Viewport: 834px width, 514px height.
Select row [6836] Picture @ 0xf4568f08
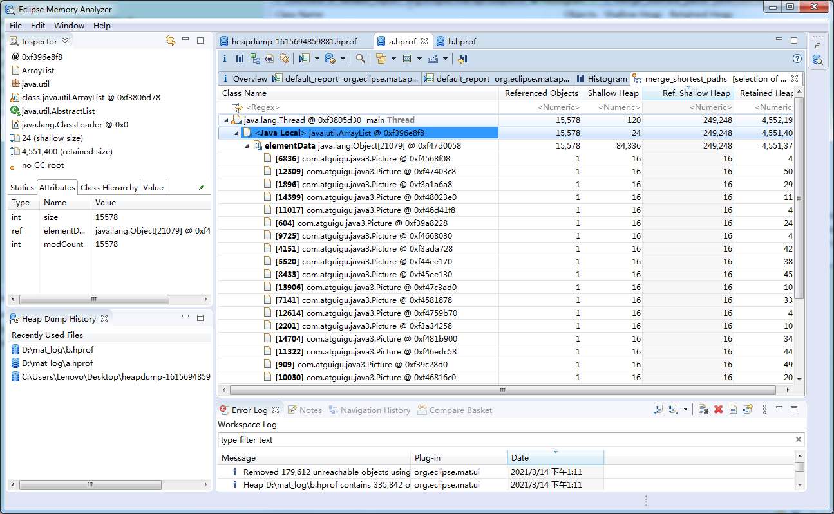357,159
